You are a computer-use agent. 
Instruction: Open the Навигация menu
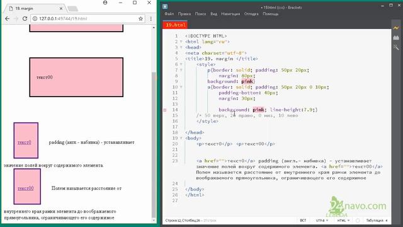[x=230, y=14]
